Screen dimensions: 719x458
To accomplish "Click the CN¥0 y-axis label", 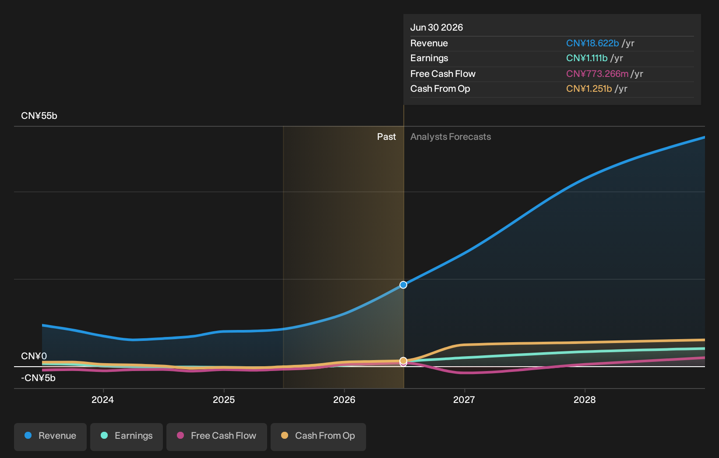I will coord(34,356).
